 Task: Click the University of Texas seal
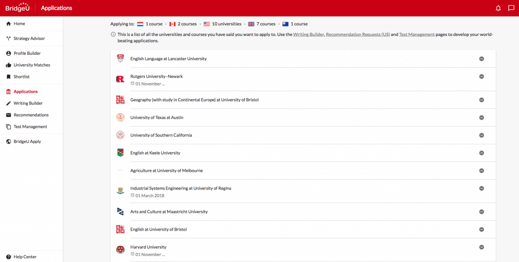121,118
